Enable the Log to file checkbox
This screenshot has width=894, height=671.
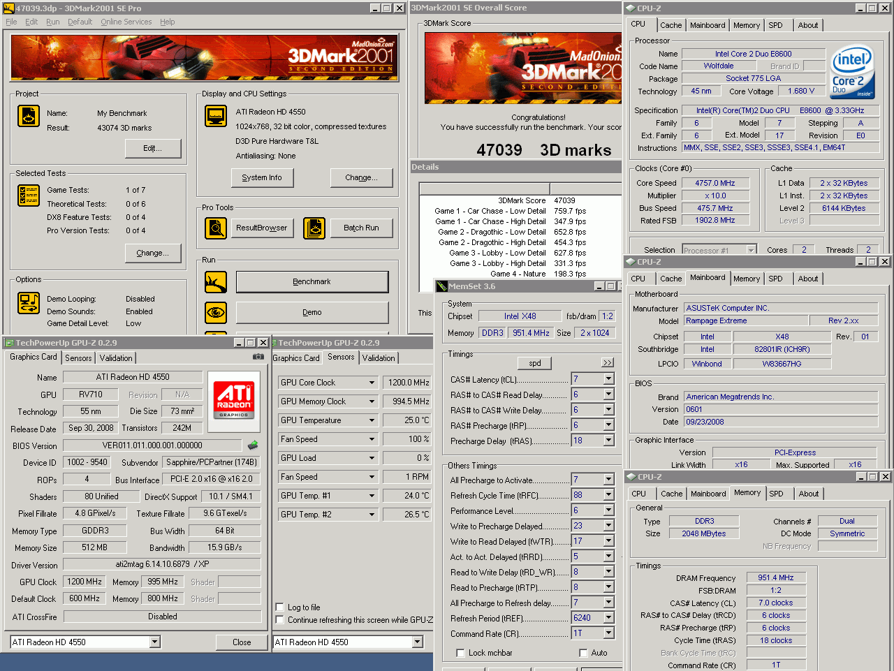click(279, 607)
